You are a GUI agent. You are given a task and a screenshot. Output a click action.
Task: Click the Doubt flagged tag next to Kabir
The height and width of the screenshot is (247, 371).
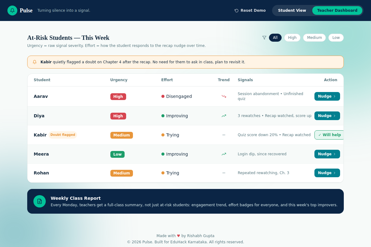[x=63, y=135]
